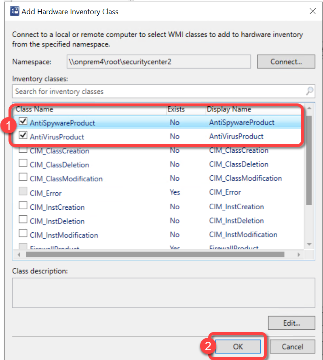This screenshot has width=323, height=360.
Task: Check the CIM_ClassDeletion class
Action: 23,164
